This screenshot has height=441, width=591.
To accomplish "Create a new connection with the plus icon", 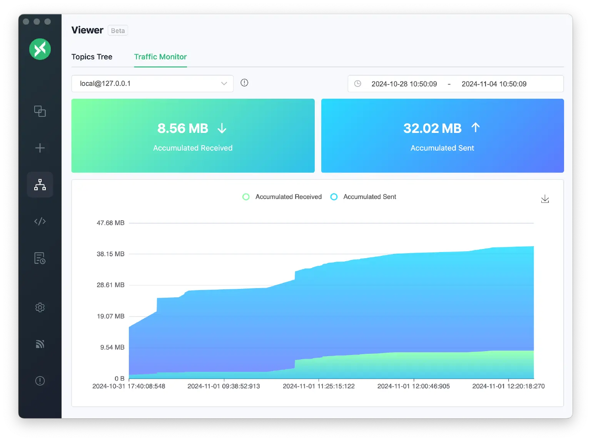I will pyautogui.click(x=40, y=148).
